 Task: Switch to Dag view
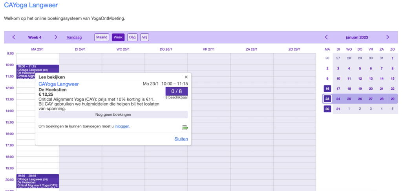[132, 37]
